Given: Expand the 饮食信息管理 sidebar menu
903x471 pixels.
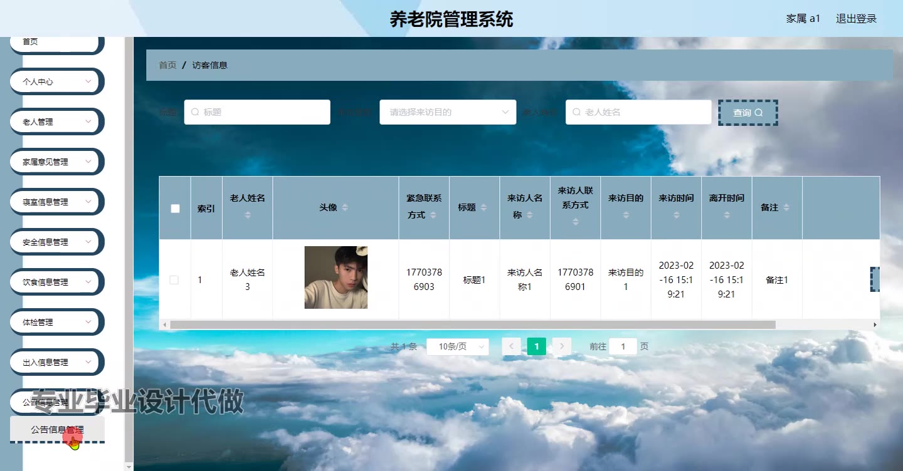Looking at the screenshot, I should tap(56, 282).
